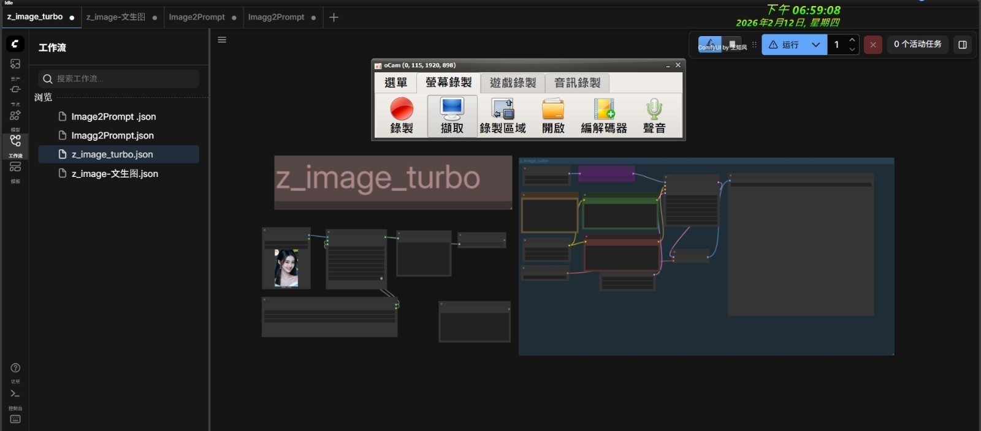
Task: Toggle the right side panel button
Action: tap(963, 45)
